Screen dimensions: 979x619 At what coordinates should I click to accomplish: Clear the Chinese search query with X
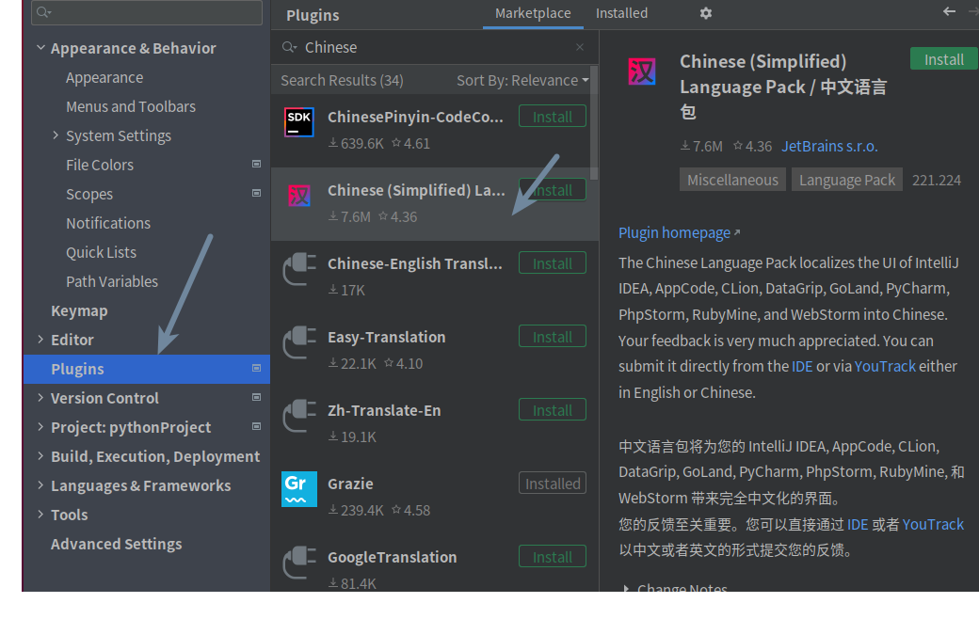click(x=580, y=47)
